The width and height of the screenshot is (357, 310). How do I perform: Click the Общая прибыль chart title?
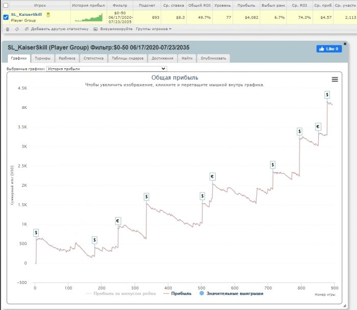(174, 77)
